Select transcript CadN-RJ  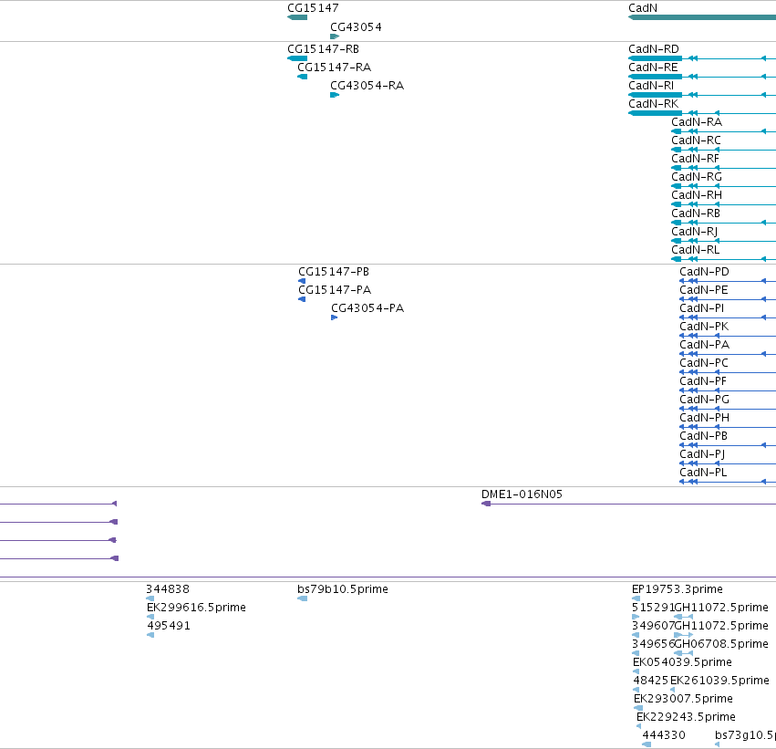[694, 232]
